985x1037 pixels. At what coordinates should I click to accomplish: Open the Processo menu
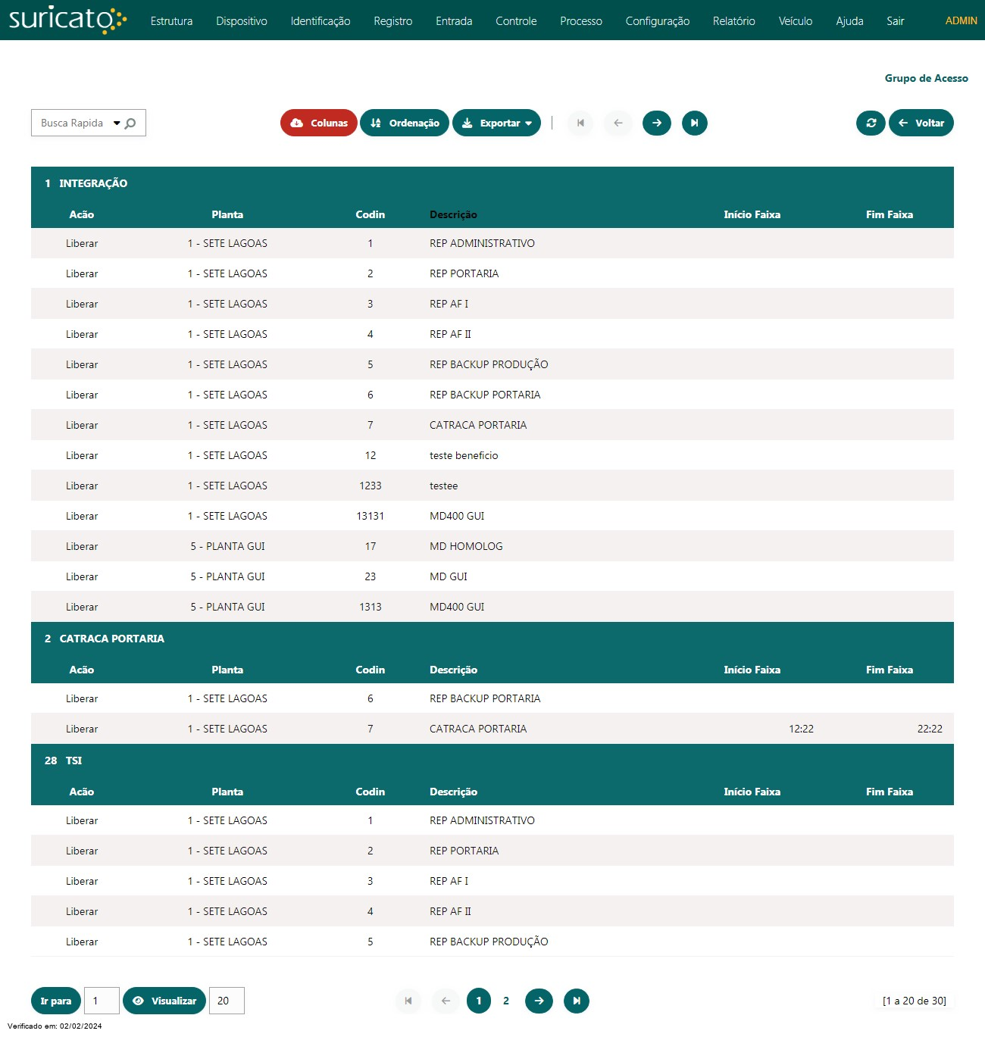coord(581,21)
